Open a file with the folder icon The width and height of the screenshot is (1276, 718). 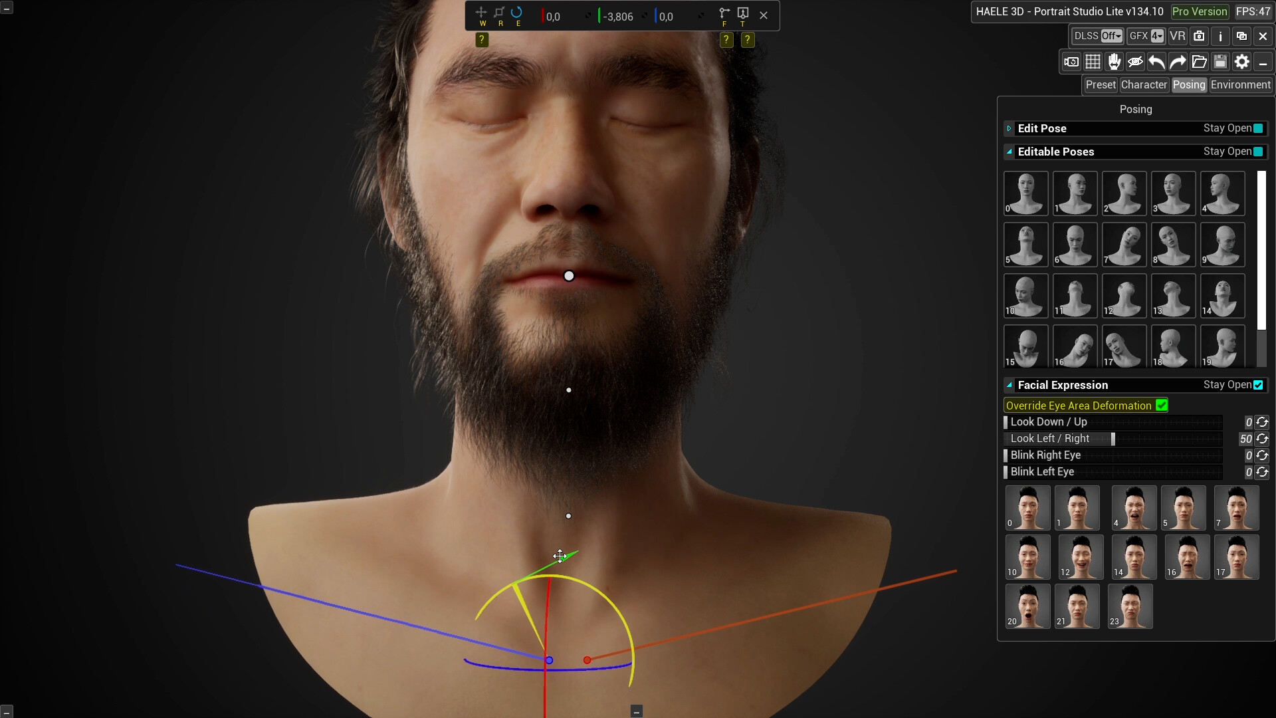(x=1199, y=62)
